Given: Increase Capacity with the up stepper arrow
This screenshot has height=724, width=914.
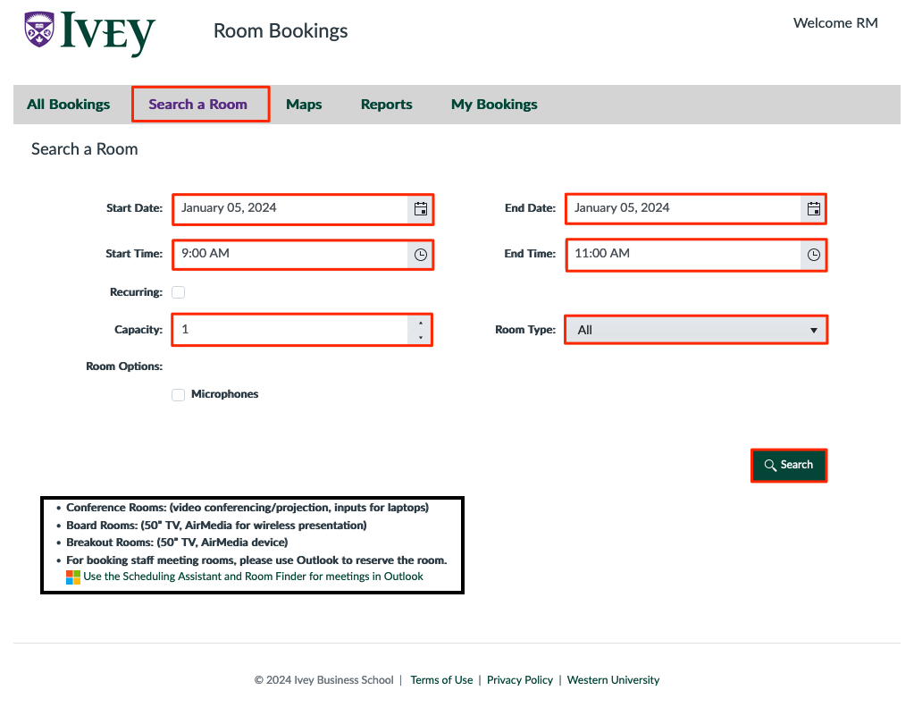Looking at the screenshot, I should [421, 324].
